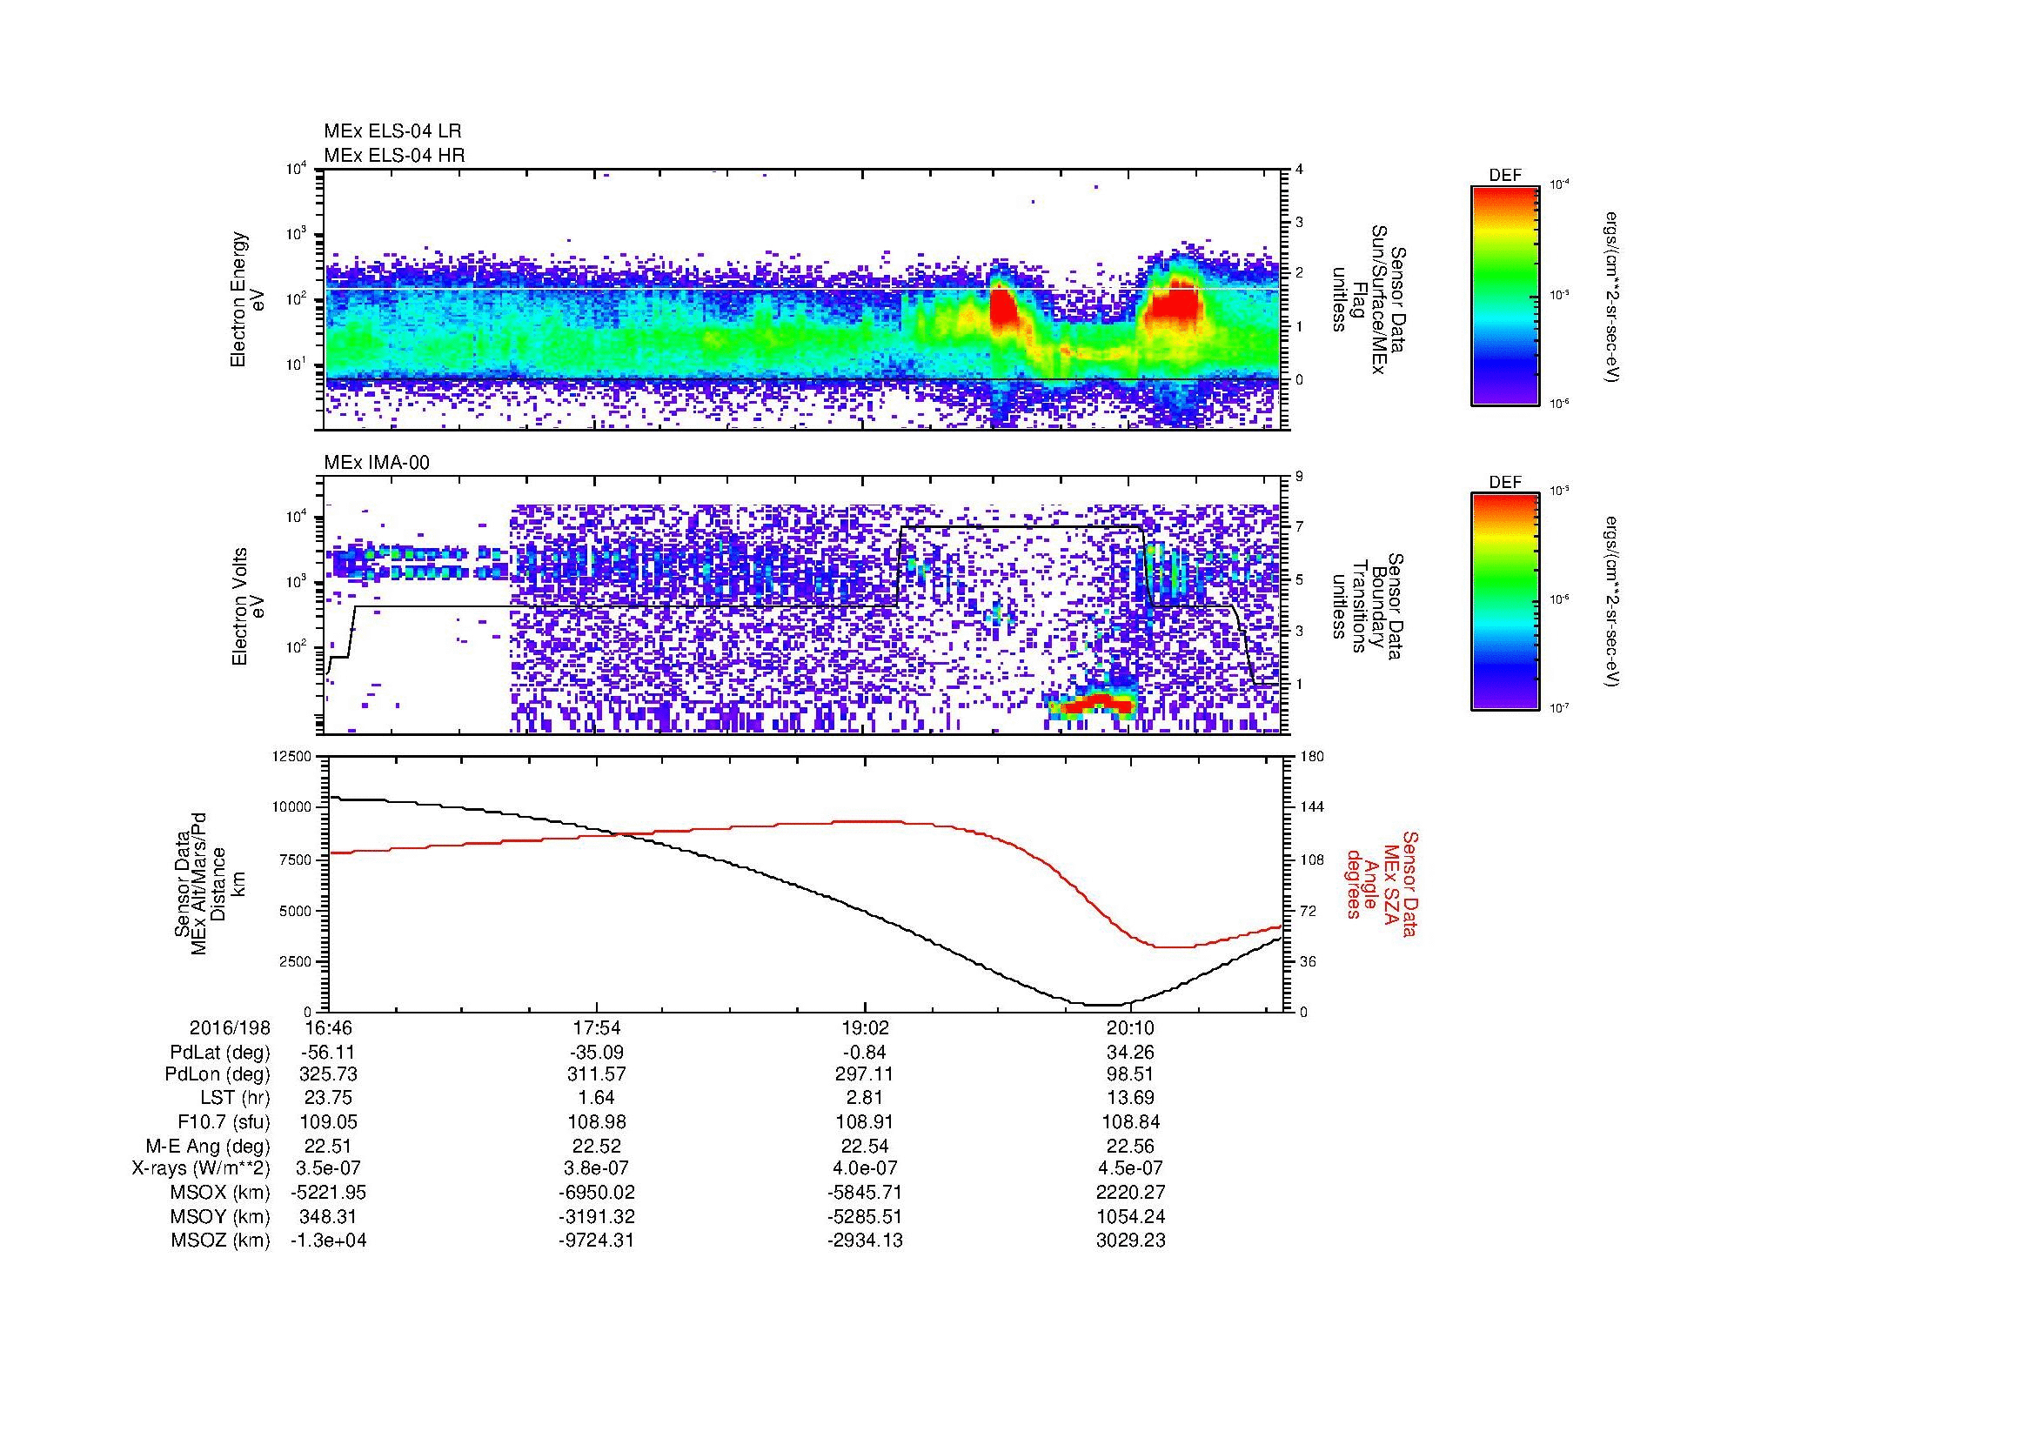This screenshot has height=1438, width=2035.
Task: Click the 'Boundary Transitions' right axis label
Action: [x=1369, y=606]
